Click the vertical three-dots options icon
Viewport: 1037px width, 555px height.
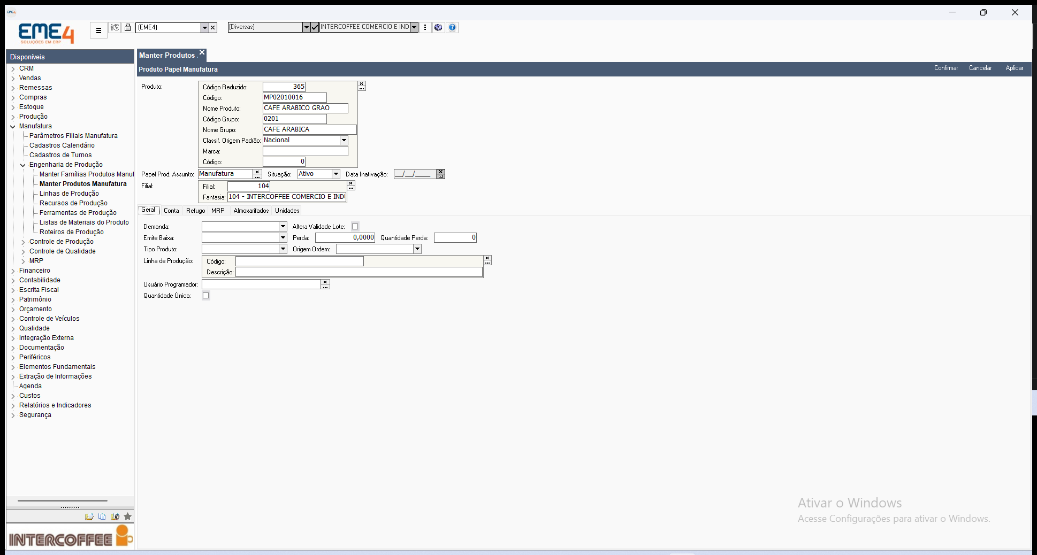tap(425, 27)
